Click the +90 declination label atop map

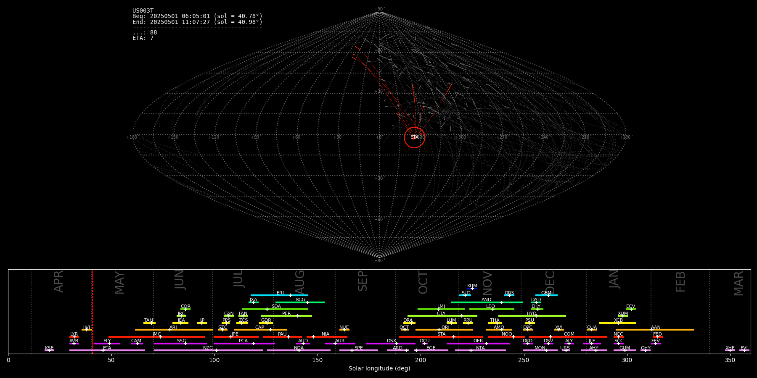[x=379, y=9]
